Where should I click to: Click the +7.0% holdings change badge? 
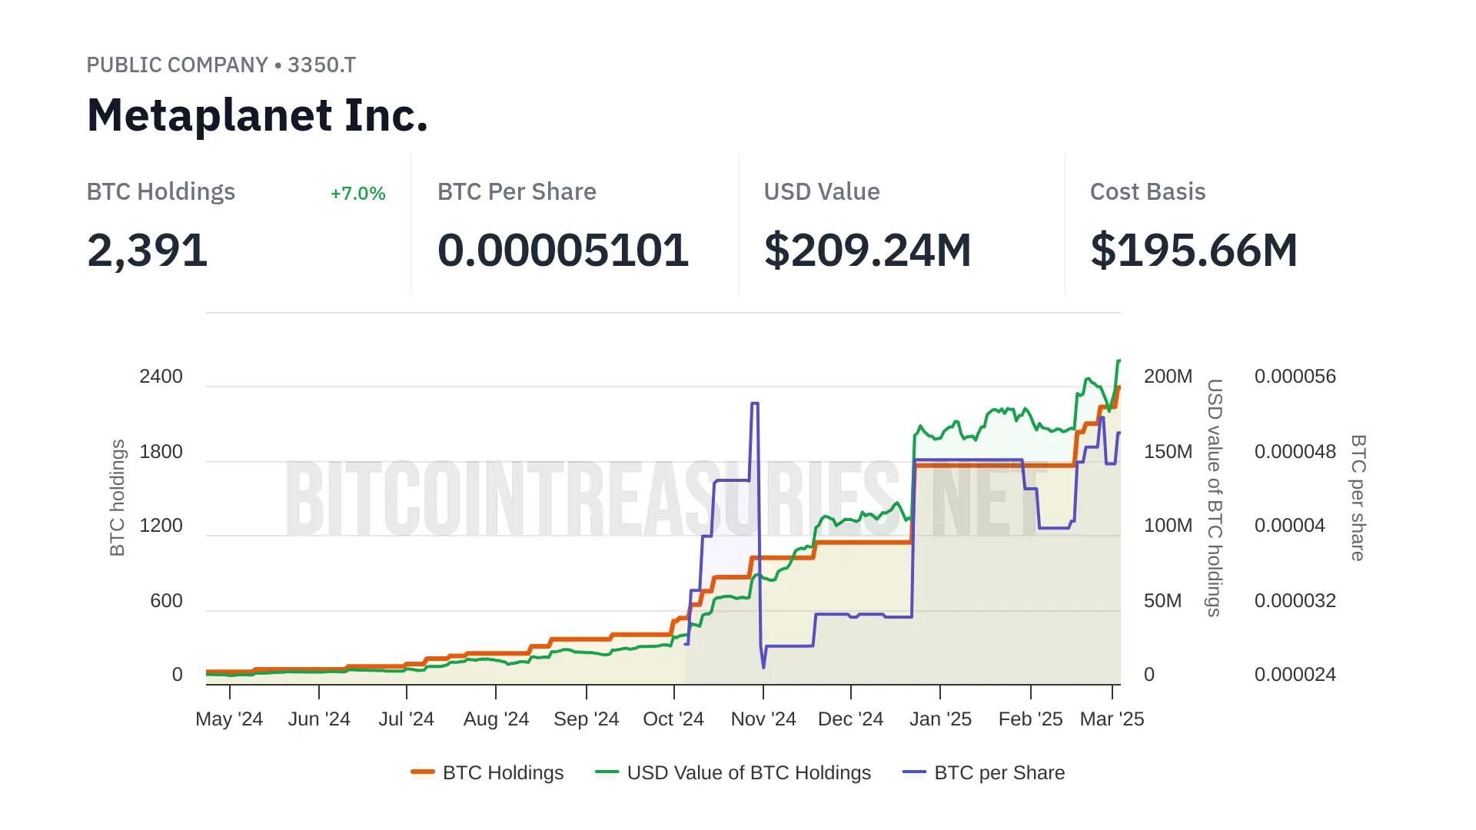coord(357,194)
